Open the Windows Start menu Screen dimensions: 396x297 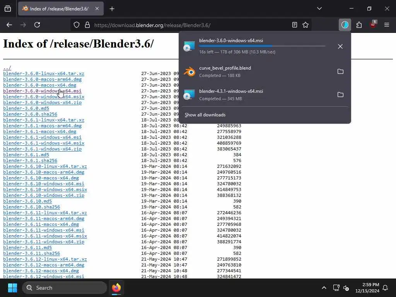12,288
